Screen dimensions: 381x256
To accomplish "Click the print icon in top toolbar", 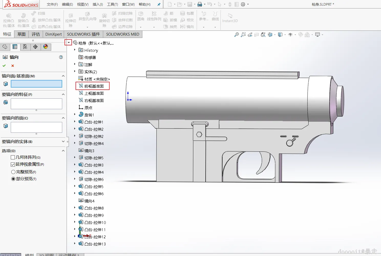I will click(200, 4).
